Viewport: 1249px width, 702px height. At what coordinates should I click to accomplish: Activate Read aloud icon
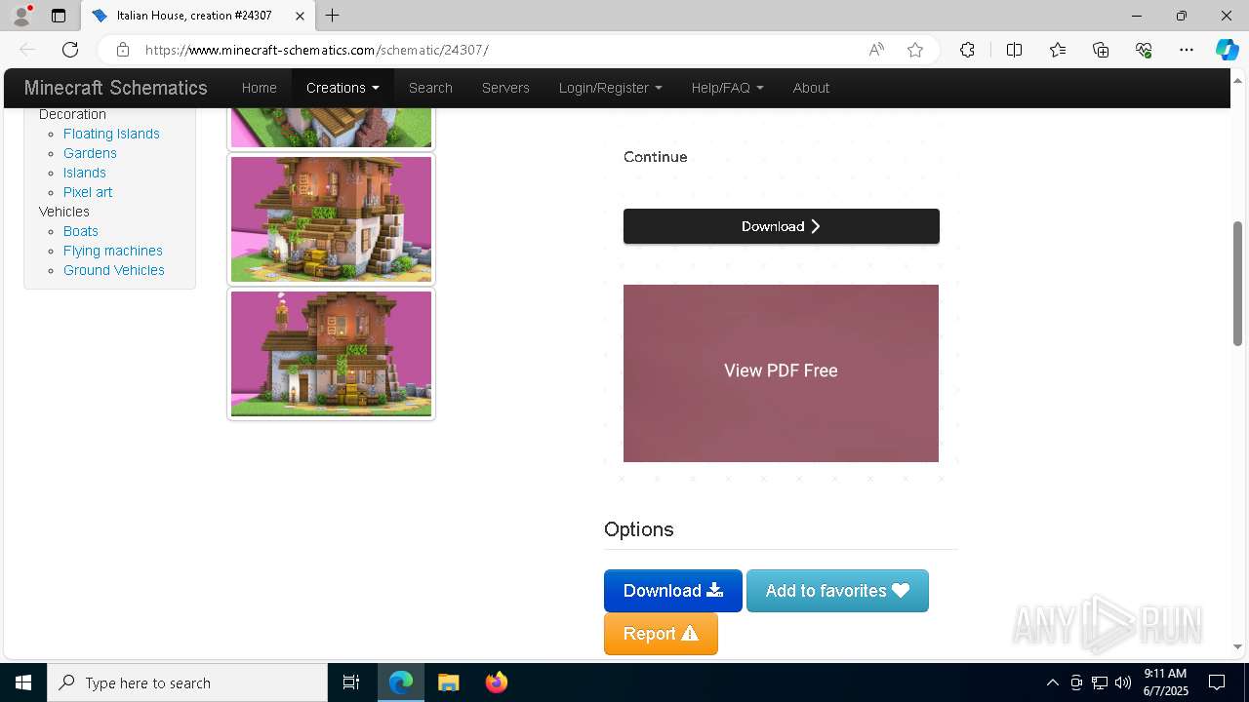point(876,50)
